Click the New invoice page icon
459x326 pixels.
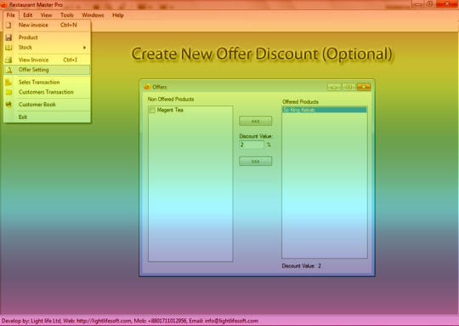(x=8, y=25)
